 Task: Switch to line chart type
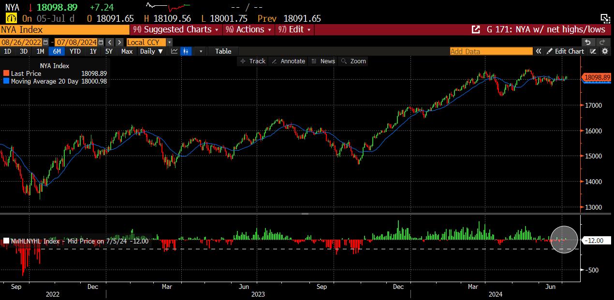tap(174, 51)
